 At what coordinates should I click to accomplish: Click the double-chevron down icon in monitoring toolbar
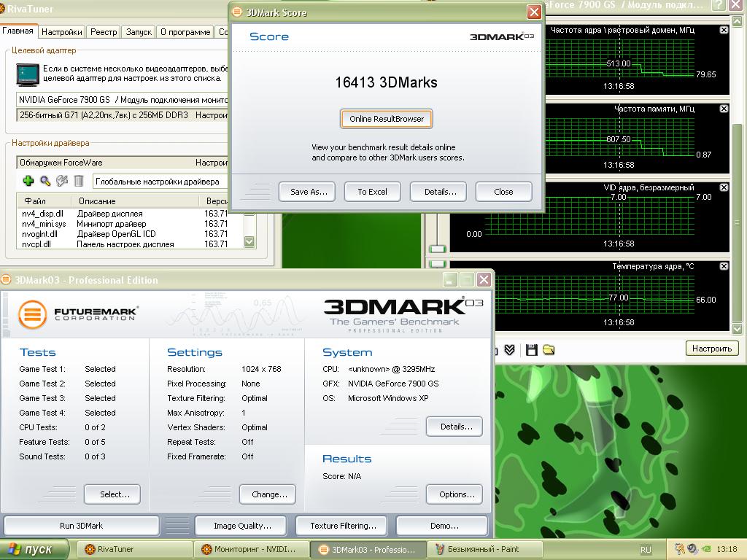509,350
